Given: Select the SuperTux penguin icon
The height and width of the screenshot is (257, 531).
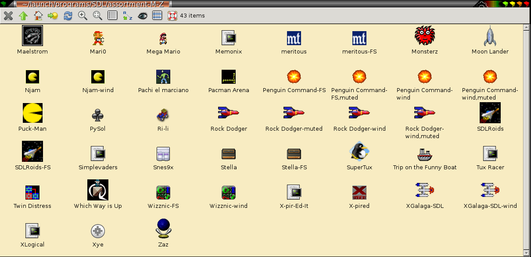Looking at the screenshot, I should click(359, 151).
